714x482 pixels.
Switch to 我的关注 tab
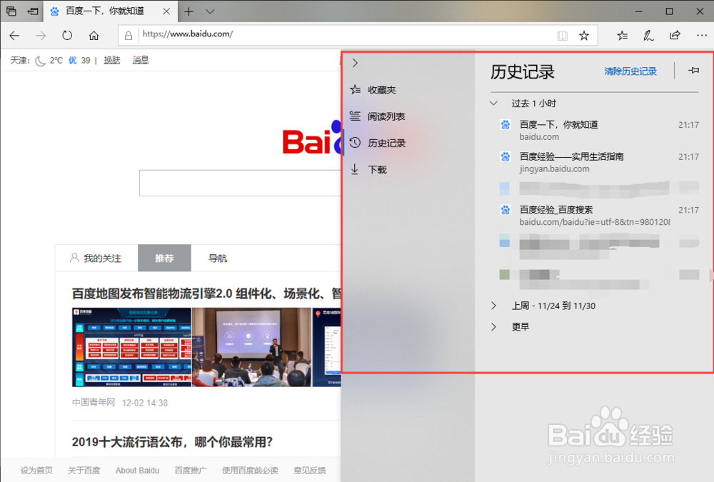pos(96,258)
